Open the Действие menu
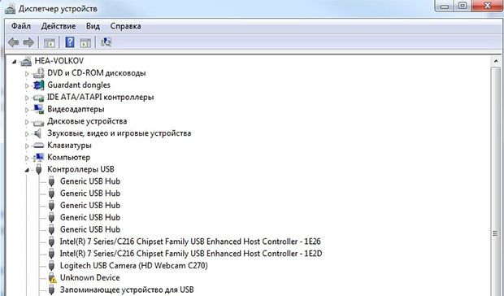The width and height of the screenshot is (504, 296). pyautogui.click(x=59, y=26)
